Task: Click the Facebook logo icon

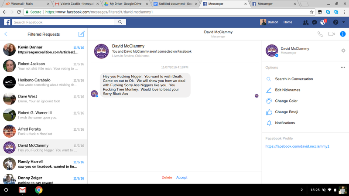Action: (x=7, y=22)
